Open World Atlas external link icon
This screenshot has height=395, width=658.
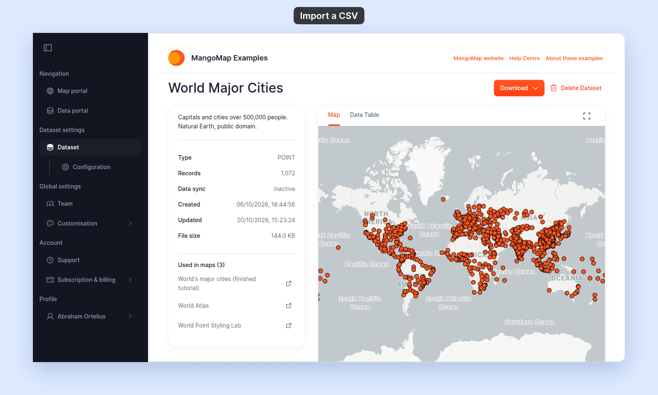pos(289,306)
